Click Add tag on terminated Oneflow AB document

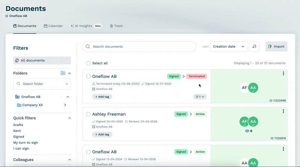pyautogui.click(x=102, y=97)
